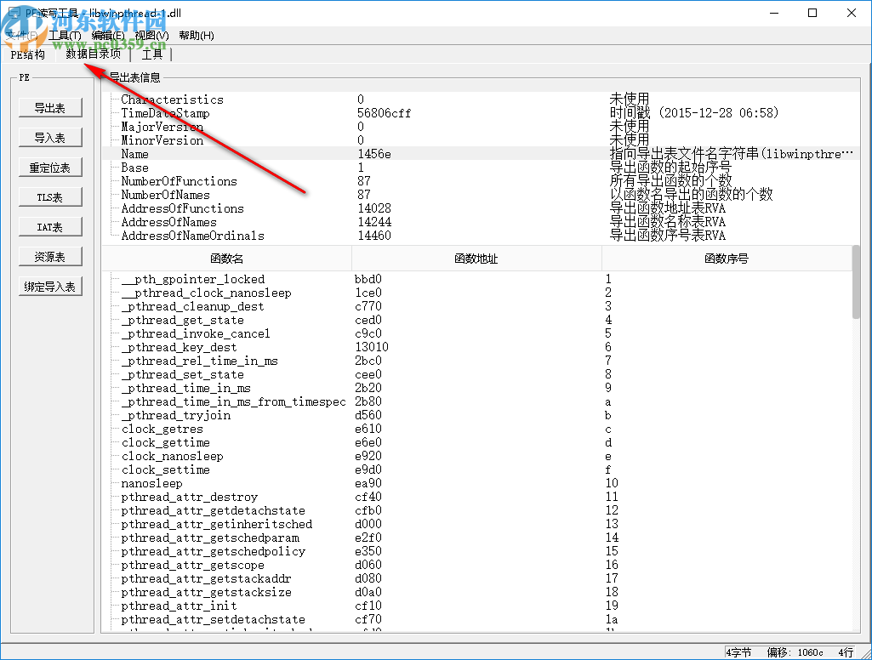Sort by 函数序号 column header
This screenshot has width=872, height=660.
click(727, 259)
